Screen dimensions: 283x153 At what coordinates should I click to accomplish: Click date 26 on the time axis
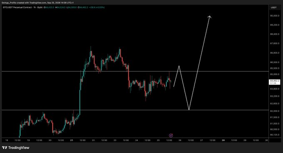(180, 140)
